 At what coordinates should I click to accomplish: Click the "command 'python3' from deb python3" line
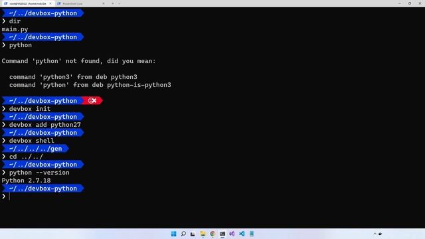(73, 77)
